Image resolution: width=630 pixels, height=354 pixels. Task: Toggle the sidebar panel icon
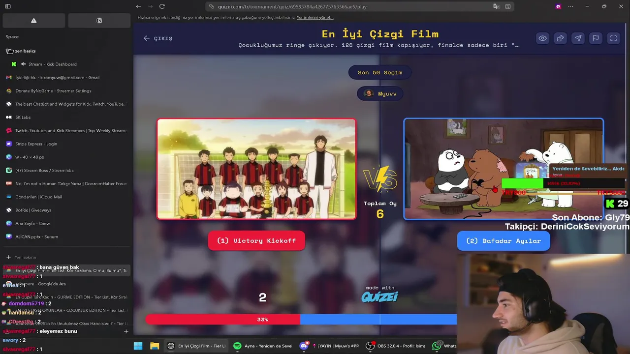coord(8,6)
